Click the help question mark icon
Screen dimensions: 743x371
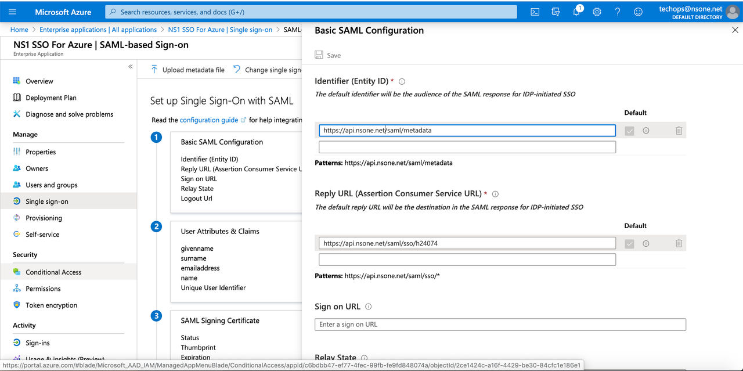(618, 12)
